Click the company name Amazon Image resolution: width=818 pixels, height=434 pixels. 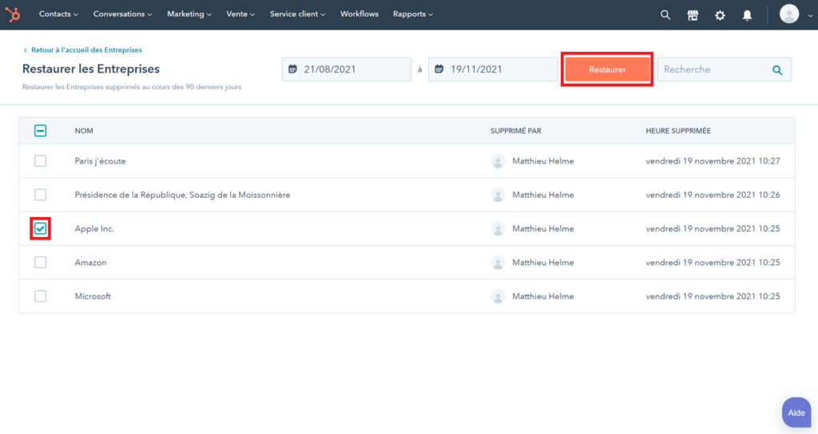[x=91, y=262]
